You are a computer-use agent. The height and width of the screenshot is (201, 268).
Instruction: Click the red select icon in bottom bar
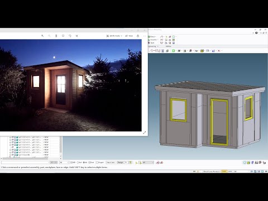[157, 162]
